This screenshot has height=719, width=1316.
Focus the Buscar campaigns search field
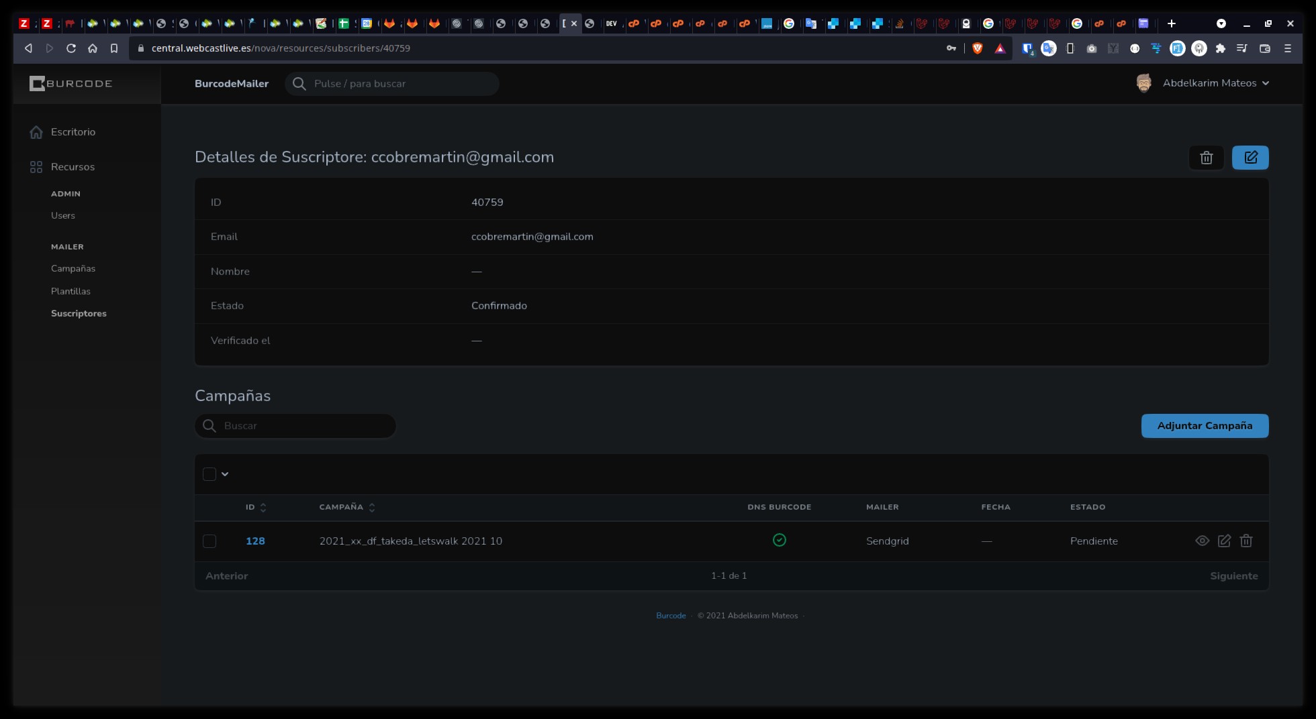tap(302, 426)
